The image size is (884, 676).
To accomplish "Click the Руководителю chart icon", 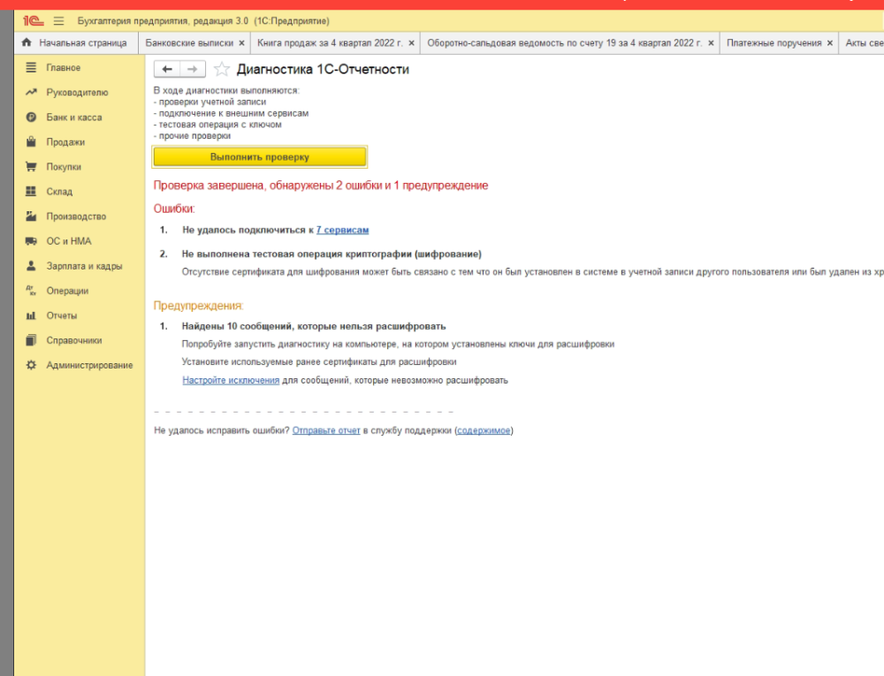I will click(31, 92).
